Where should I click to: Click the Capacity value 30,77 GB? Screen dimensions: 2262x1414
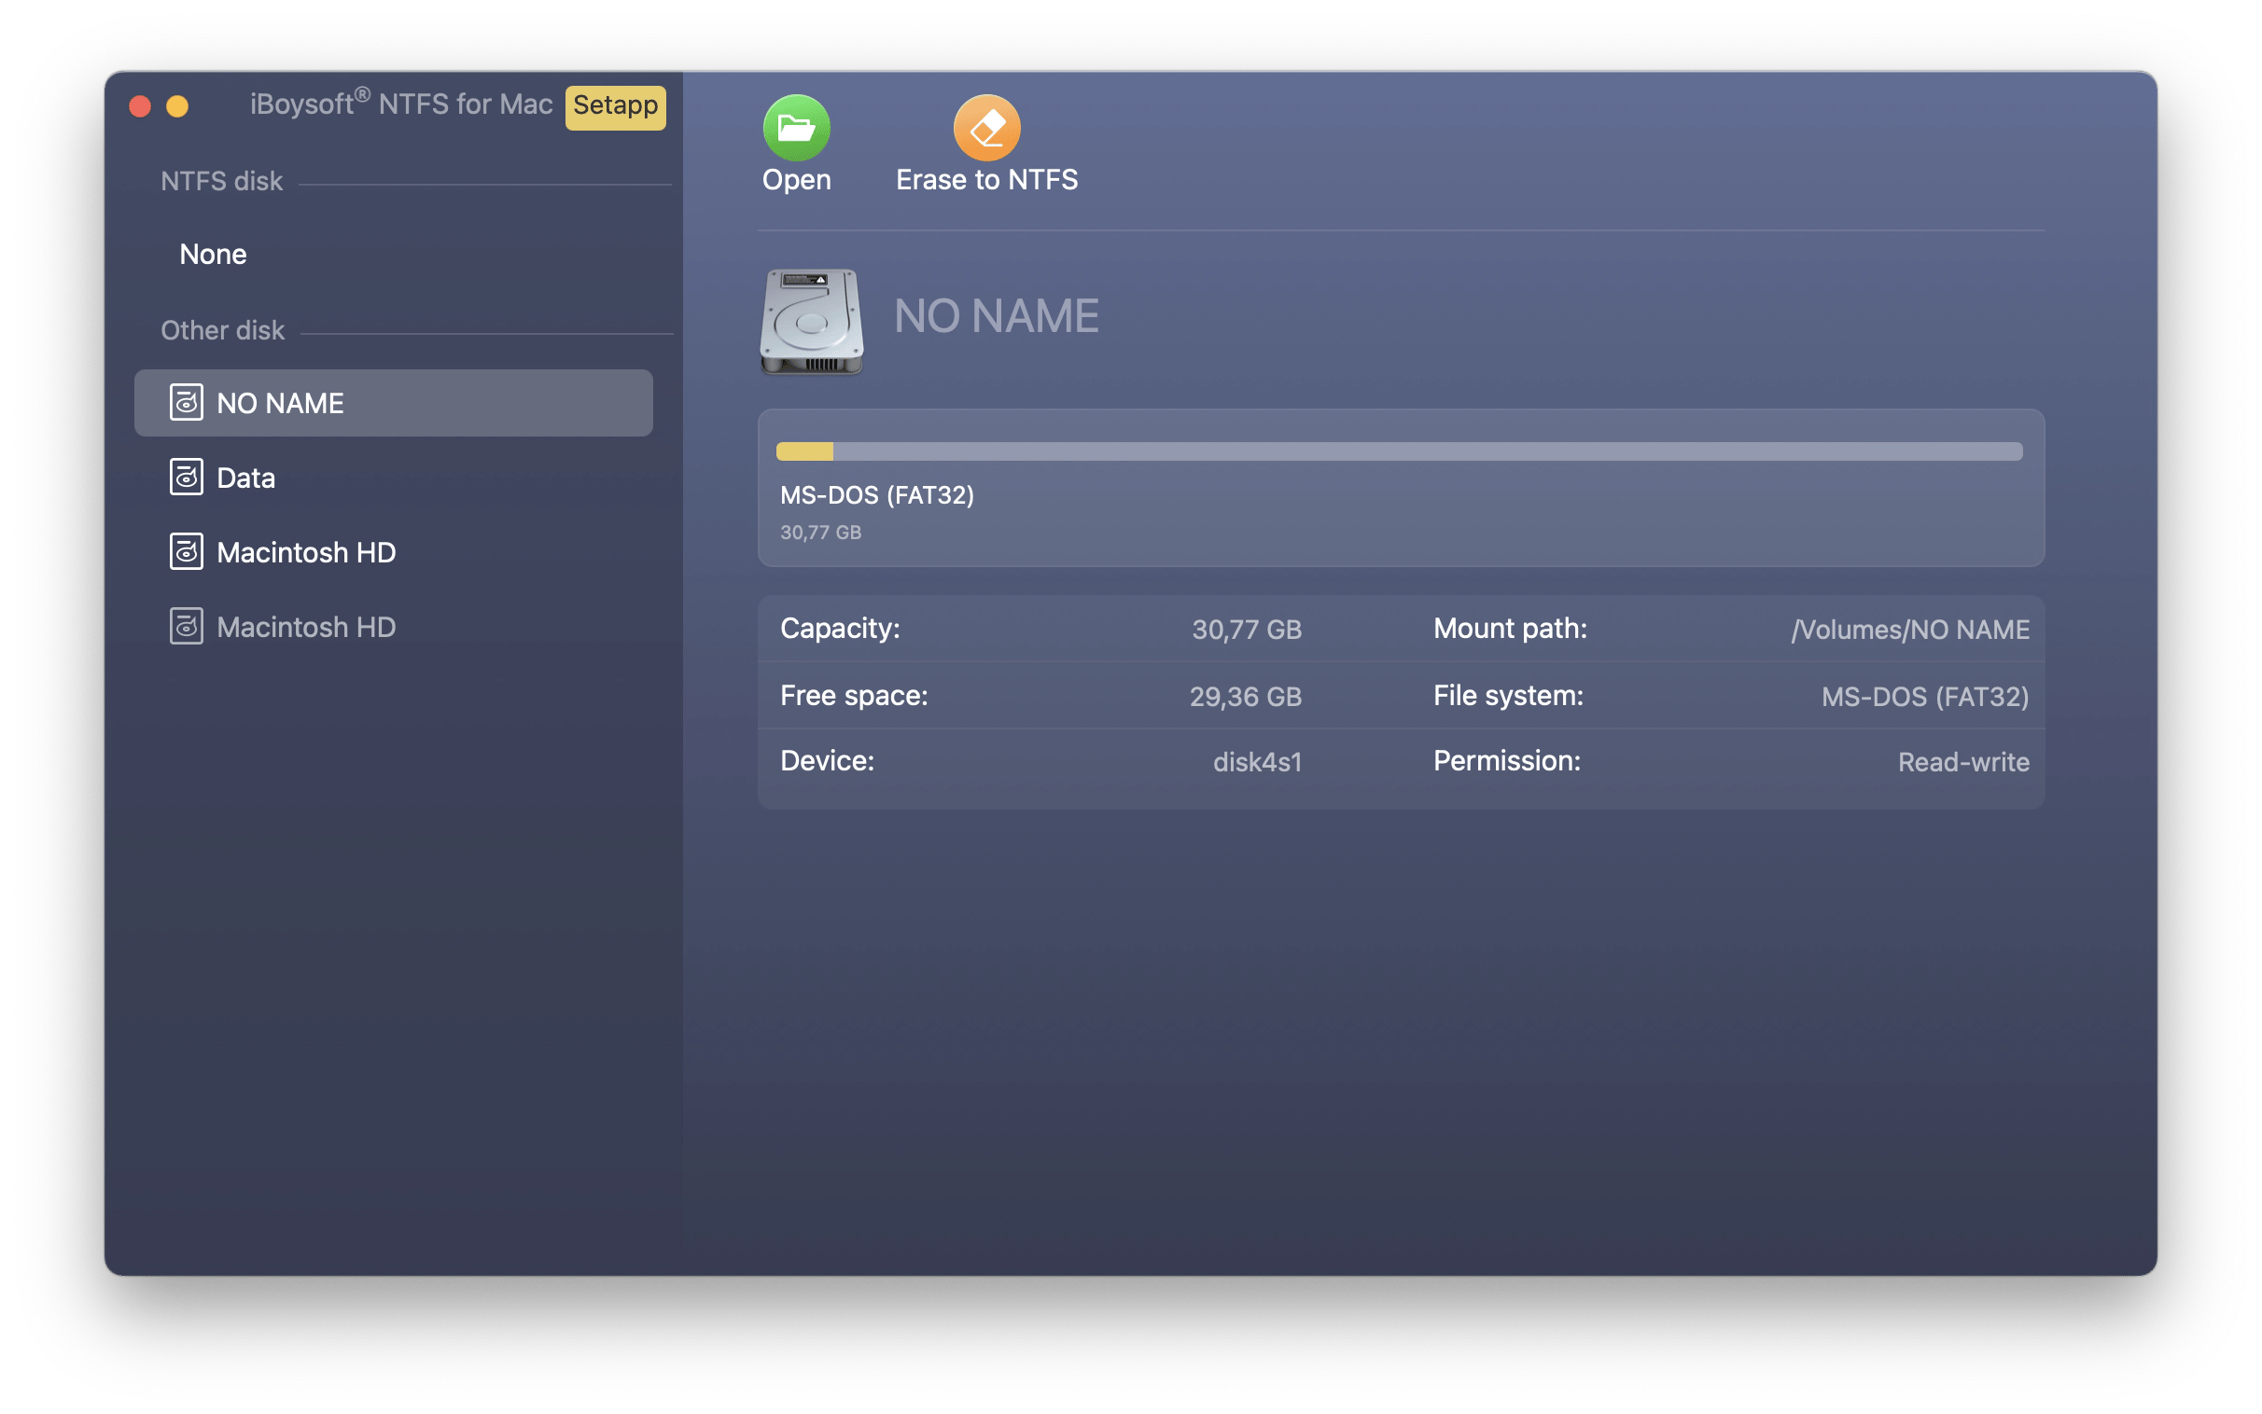1246,629
